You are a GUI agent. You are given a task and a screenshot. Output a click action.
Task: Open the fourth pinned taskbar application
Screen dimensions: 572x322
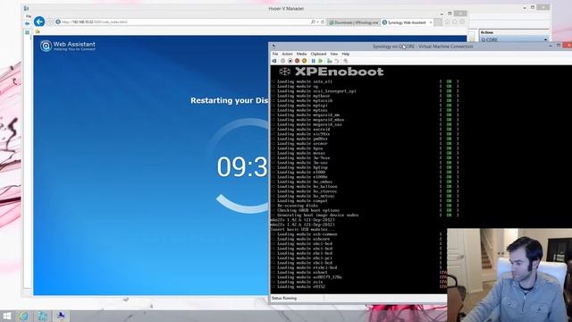point(61,316)
